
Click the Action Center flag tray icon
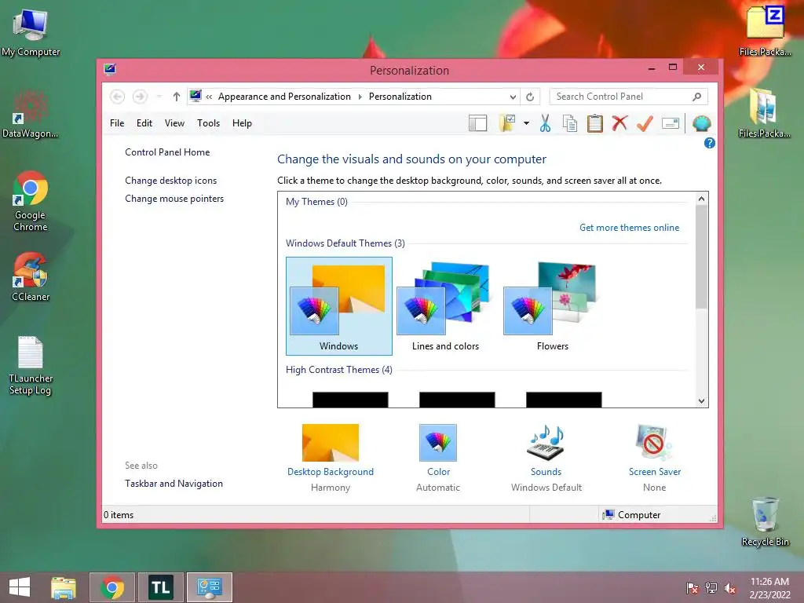pyautogui.click(x=693, y=588)
